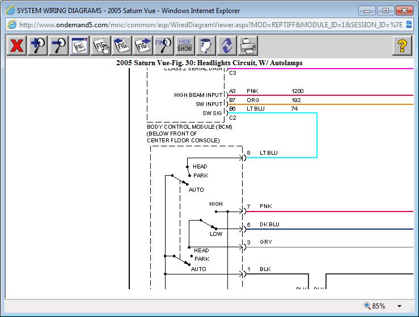Maximize the Internet Explorer window
This screenshot has width=419, height=317.
pos(386,10)
